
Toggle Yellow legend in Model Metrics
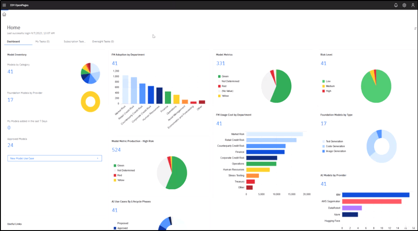(223, 96)
